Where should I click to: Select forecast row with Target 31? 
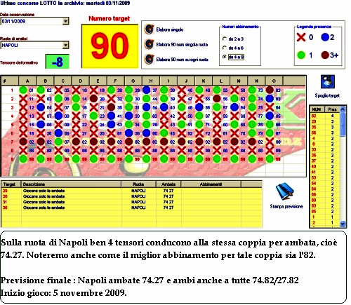[x=131, y=202]
